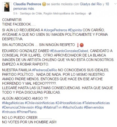Click the red exclamation mark emoji

(78, 45)
